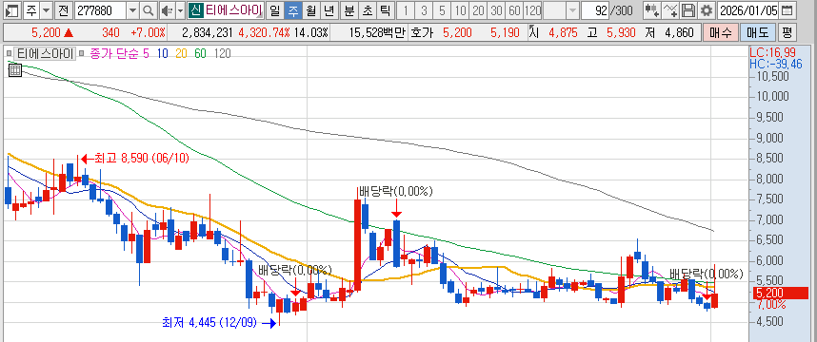Edit the candle count field 92
The image size is (817, 342).
pos(595,9)
